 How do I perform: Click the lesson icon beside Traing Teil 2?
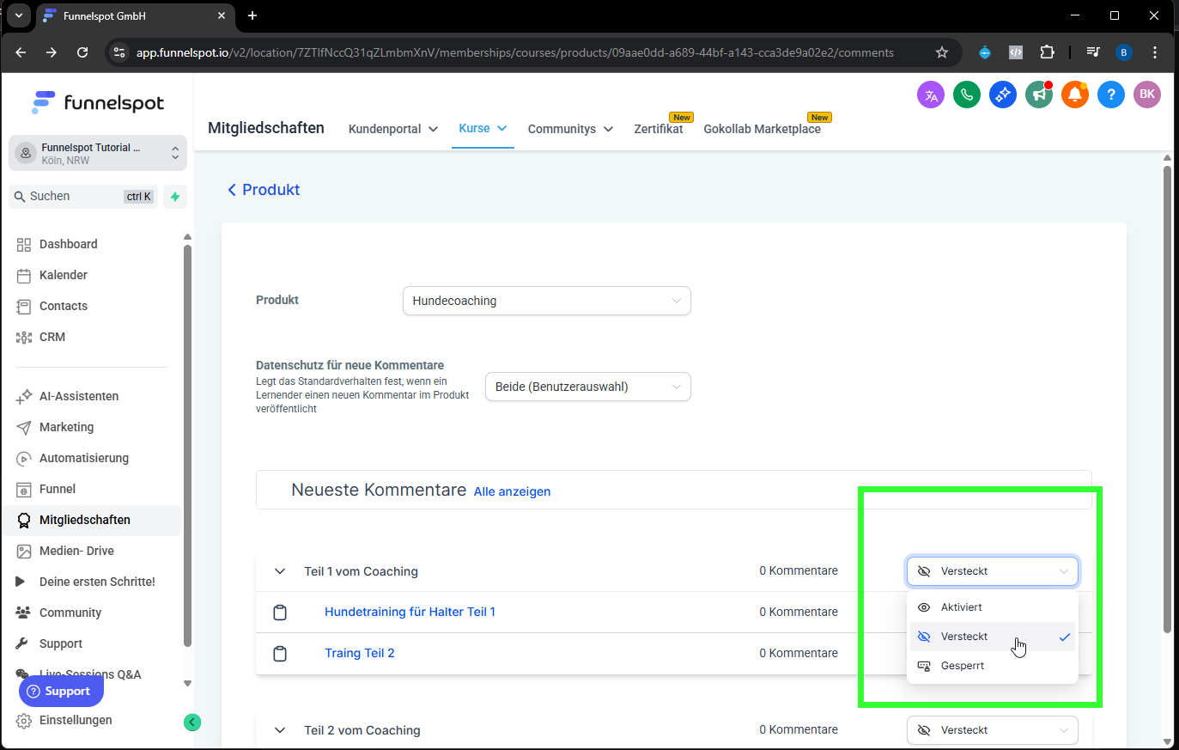tap(280, 654)
